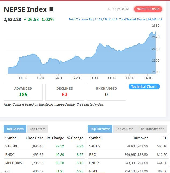The height and width of the screenshot is (173, 170).
Task: Click the Market Closed status badge
Action: pos(148,9)
